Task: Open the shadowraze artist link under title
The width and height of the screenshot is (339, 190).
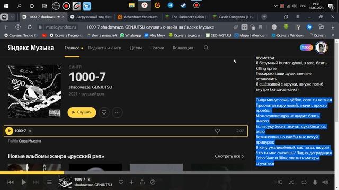Action: point(79,87)
